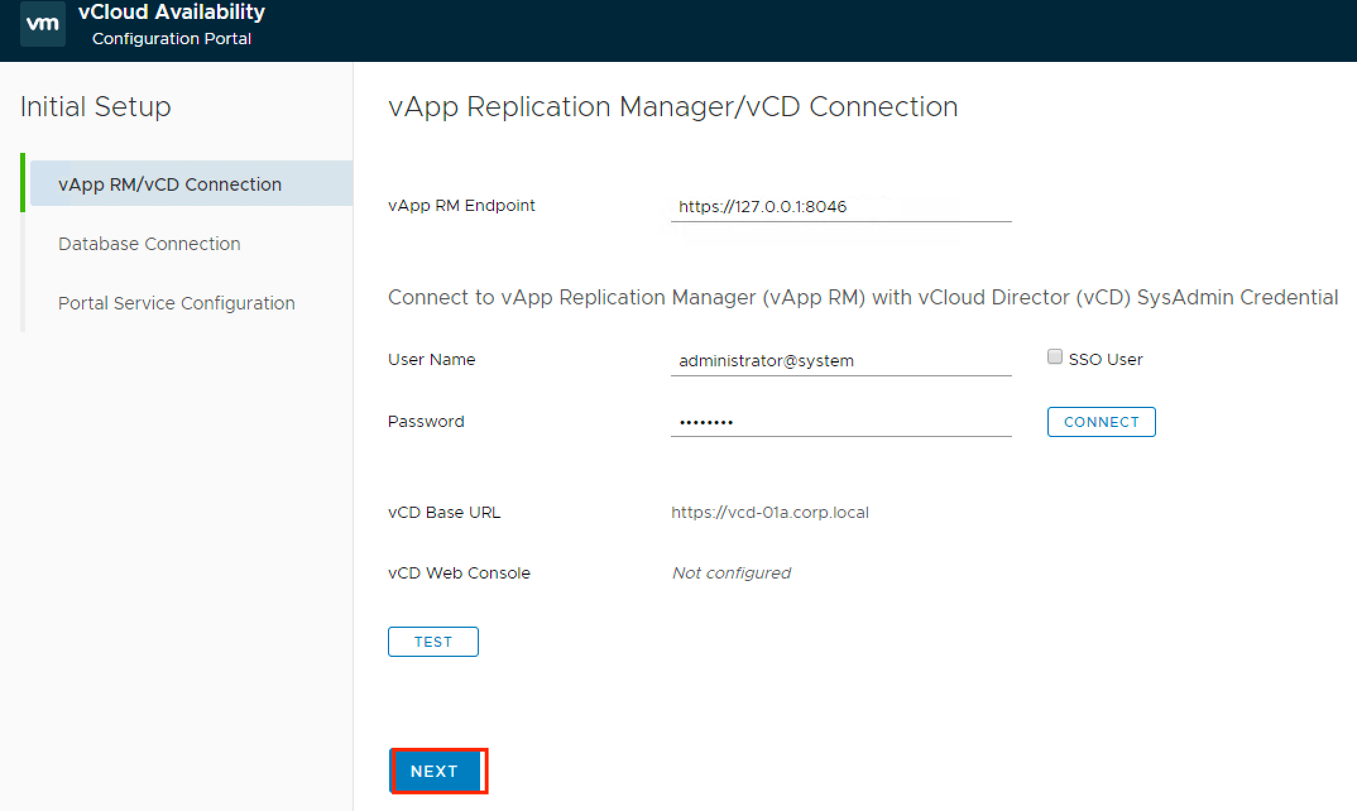The width and height of the screenshot is (1357, 811).
Task: Focus the vApp RM Endpoint field
Action: [x=840, y=207]
